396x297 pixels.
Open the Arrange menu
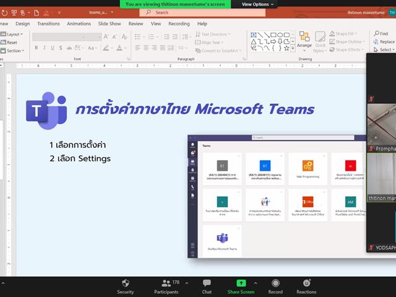click(x=304, y=41)
